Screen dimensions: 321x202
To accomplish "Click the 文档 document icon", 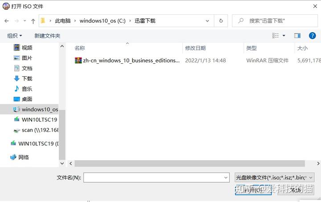I will [17, 68].
